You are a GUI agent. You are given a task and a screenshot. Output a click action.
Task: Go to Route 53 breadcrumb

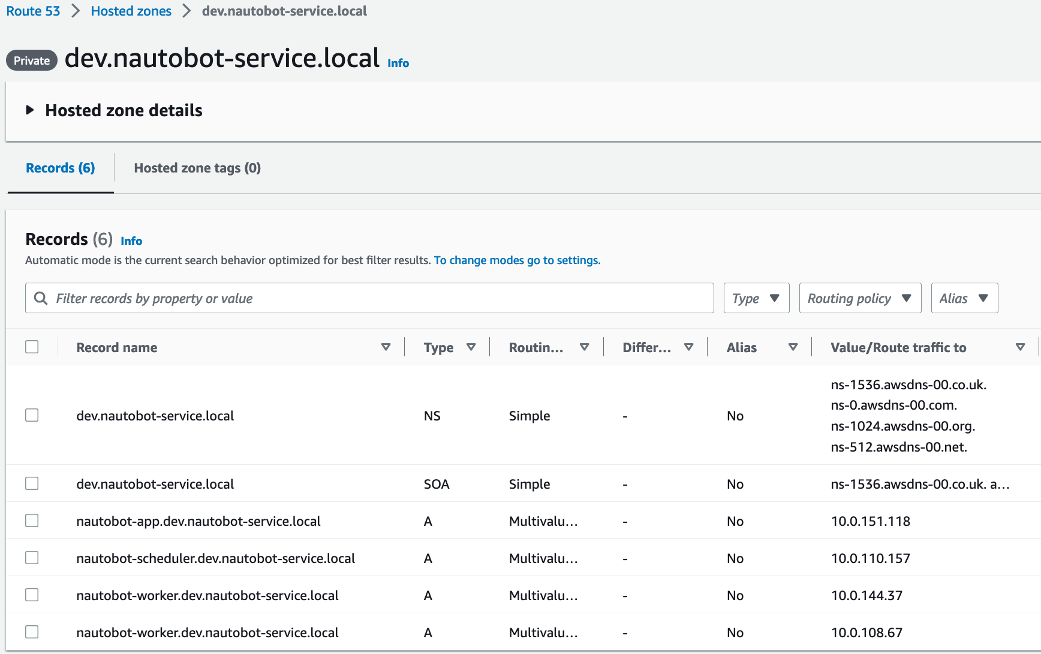pyautogui.click(x=33, y=11)
